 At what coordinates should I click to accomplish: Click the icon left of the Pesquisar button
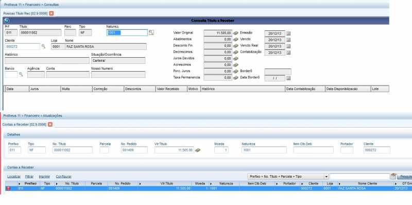pos(393,176)
